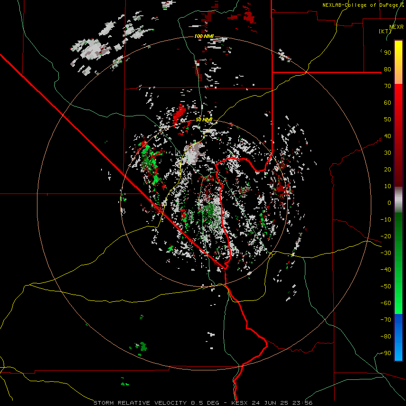Viewport: 406px width, 406px height.
Task: Click the 70 value on the color scale
Action: [388, 86]
